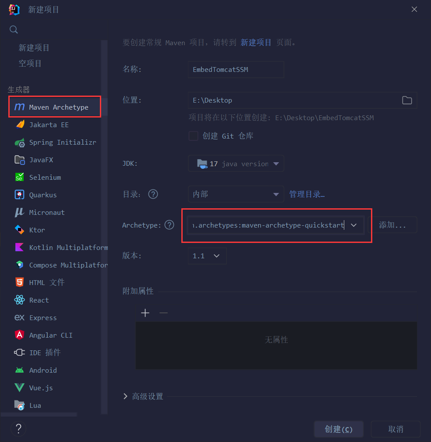Open the JDK 17 dropdown
431x442 pixels.
pos(236,164)
